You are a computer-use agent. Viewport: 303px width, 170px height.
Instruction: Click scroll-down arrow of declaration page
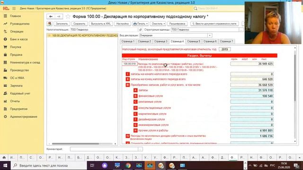pos(295,142)
